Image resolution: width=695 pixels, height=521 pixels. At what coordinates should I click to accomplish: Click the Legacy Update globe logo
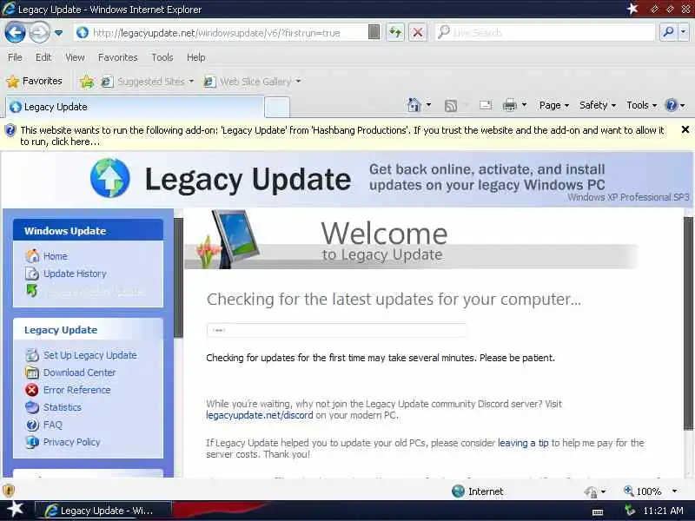click(110, 178)
